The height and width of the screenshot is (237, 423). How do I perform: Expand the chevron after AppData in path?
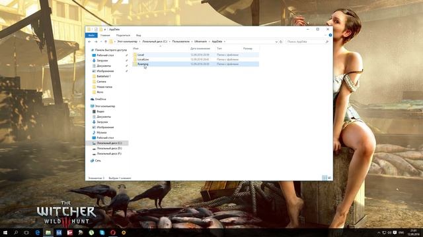225,41
